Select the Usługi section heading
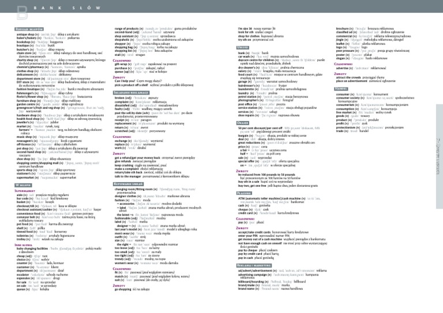The height and width of the screenshot is (313, 443). [243, 47]
